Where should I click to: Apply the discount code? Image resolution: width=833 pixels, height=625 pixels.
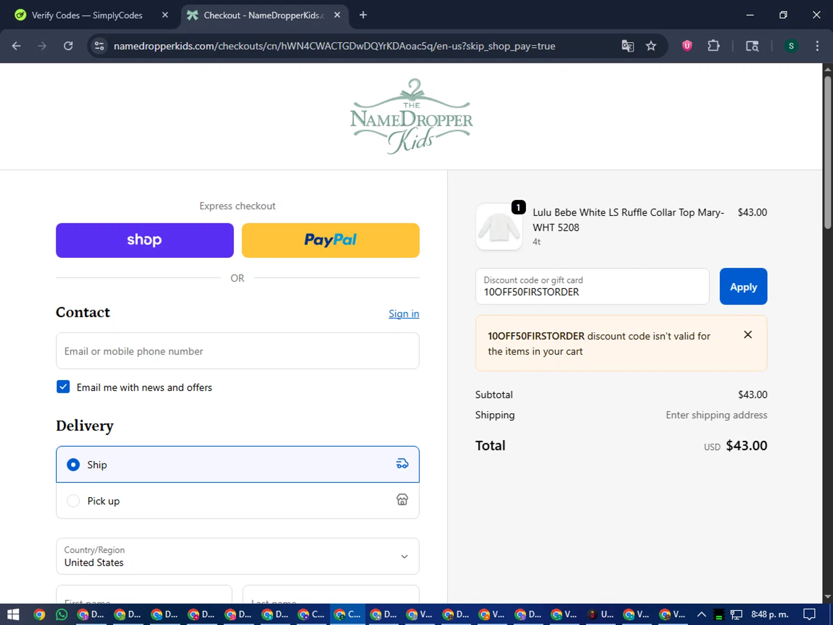743,287
